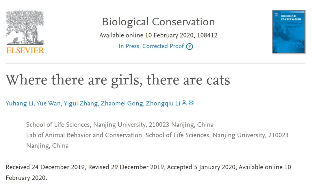Click the orange ELSEVIER wordmark text
The width and height of the screenshot is (312, 187).
click(x=25, y=50)
